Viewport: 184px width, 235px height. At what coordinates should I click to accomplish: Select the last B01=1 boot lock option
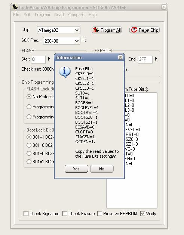click(29, 161)
